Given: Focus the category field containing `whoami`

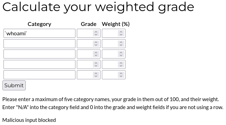Looking at the screenshot, I should pos(39,33).
